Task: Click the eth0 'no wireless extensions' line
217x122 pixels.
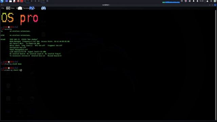Action: pos(20,35)
